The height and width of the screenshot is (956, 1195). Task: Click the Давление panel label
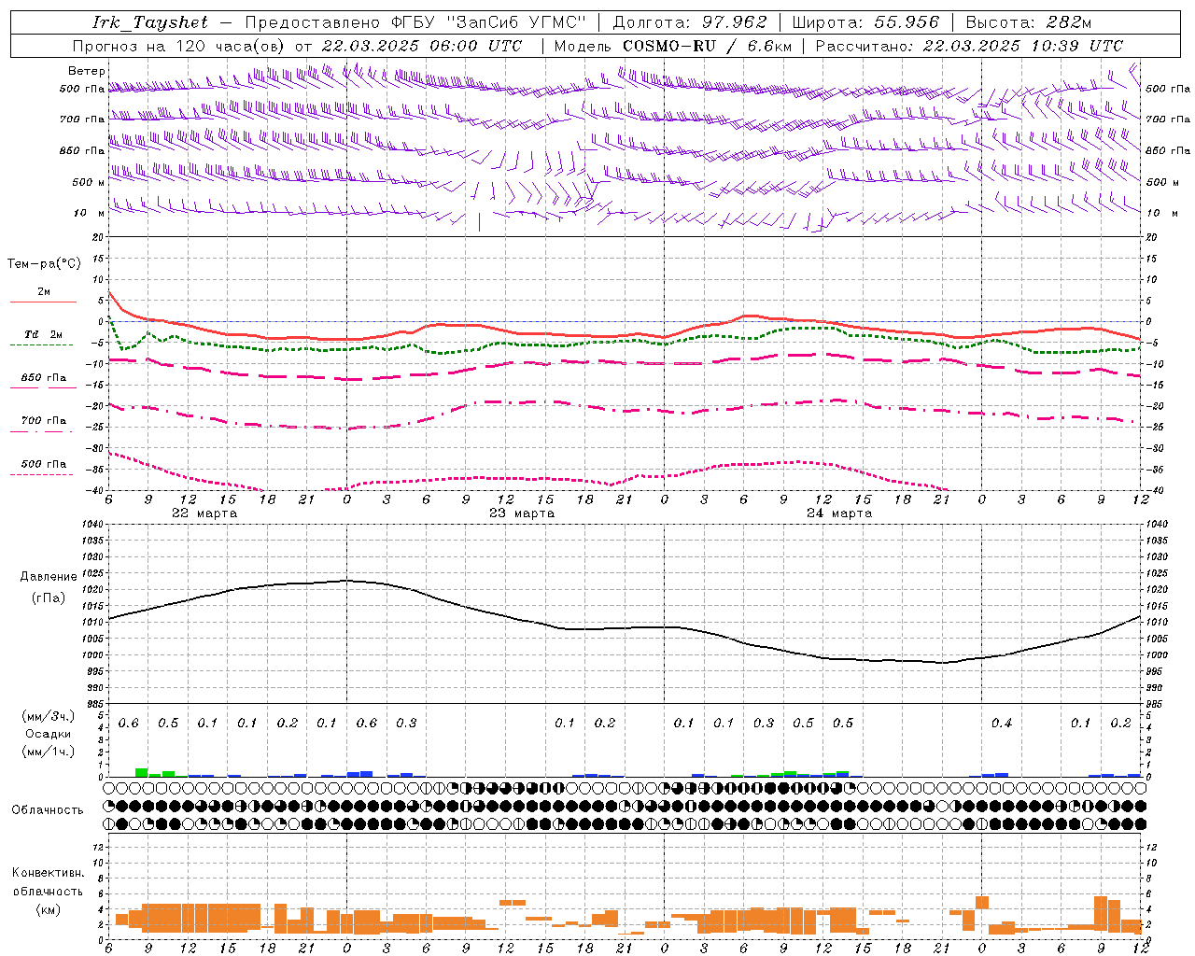49,577
